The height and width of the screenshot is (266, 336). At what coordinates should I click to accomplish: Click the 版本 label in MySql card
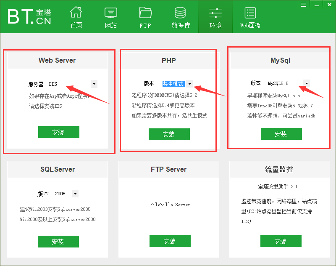[256, 83]
